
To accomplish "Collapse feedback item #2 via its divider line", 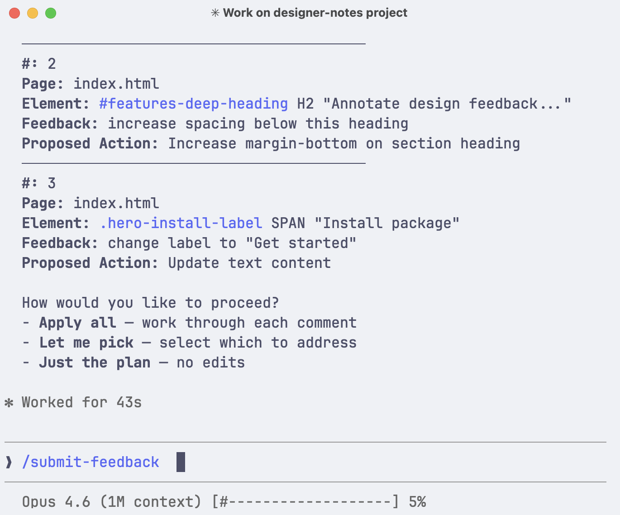I will tap(194, 43).
